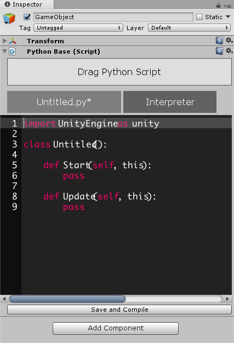This screenshot has width=234, height=343.
Task: Click the Python Base (Script) header label
Action: coord(64,52)
